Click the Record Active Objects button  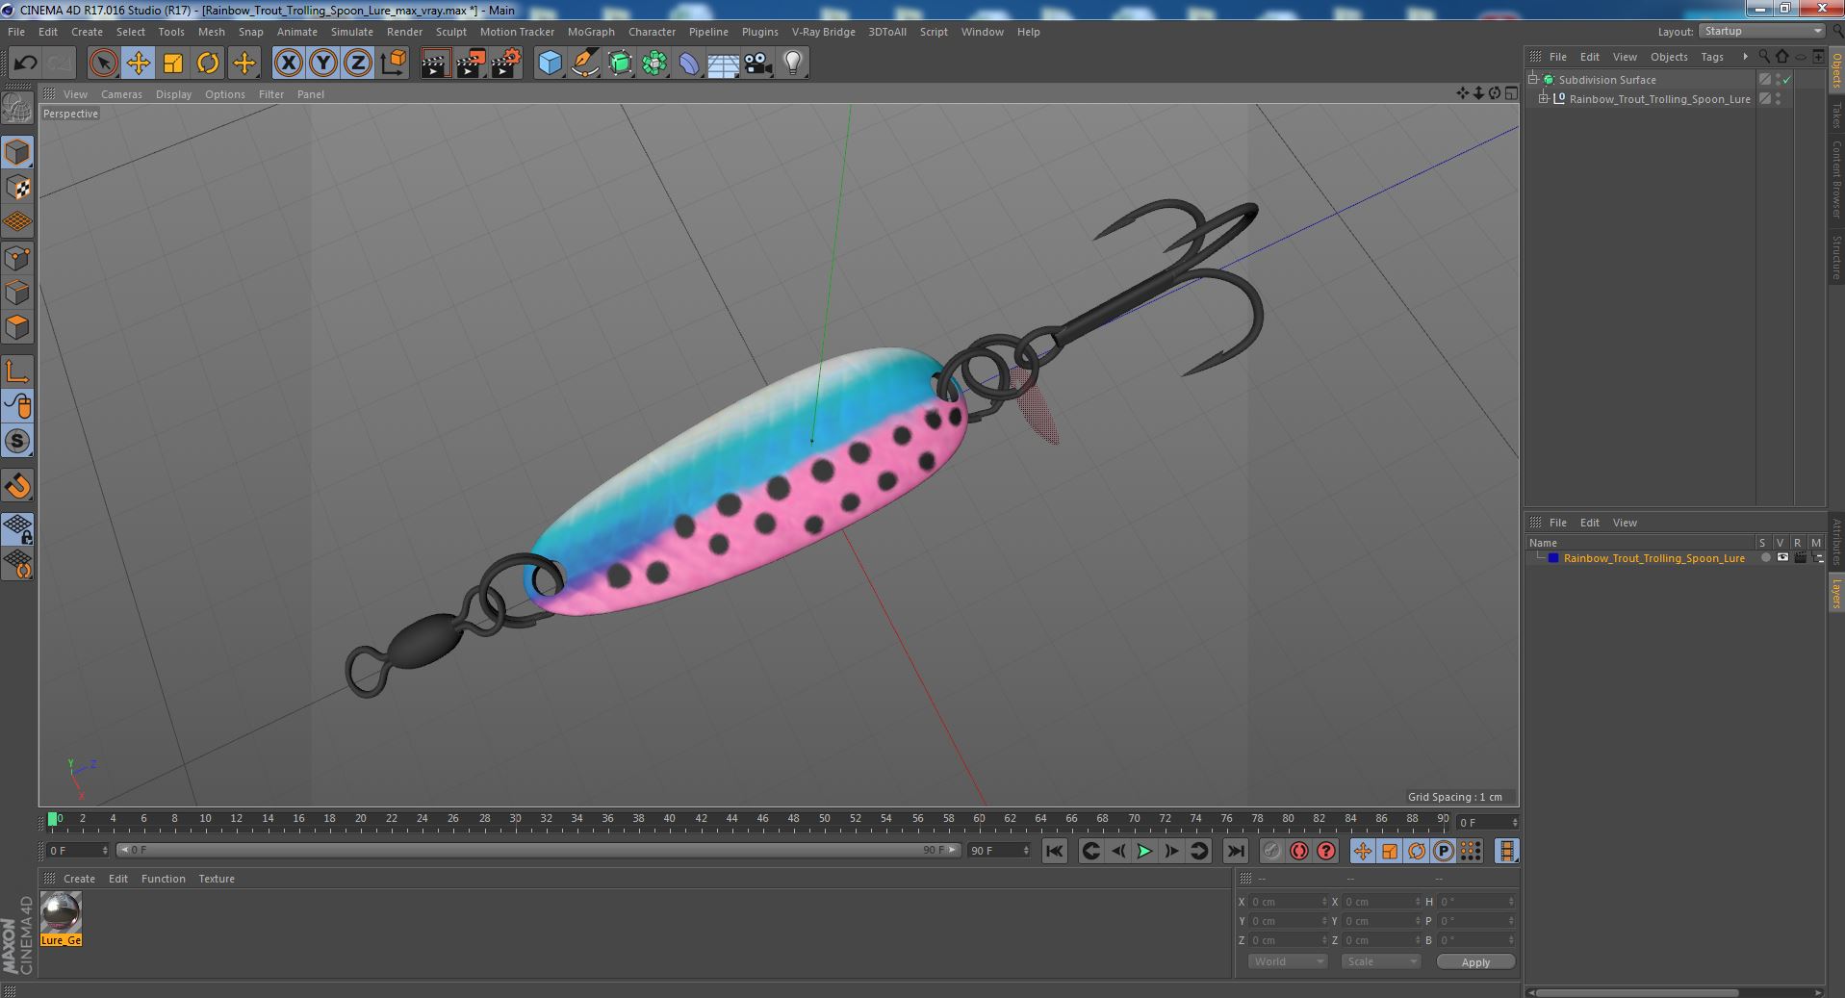(x=1272, y=851)
